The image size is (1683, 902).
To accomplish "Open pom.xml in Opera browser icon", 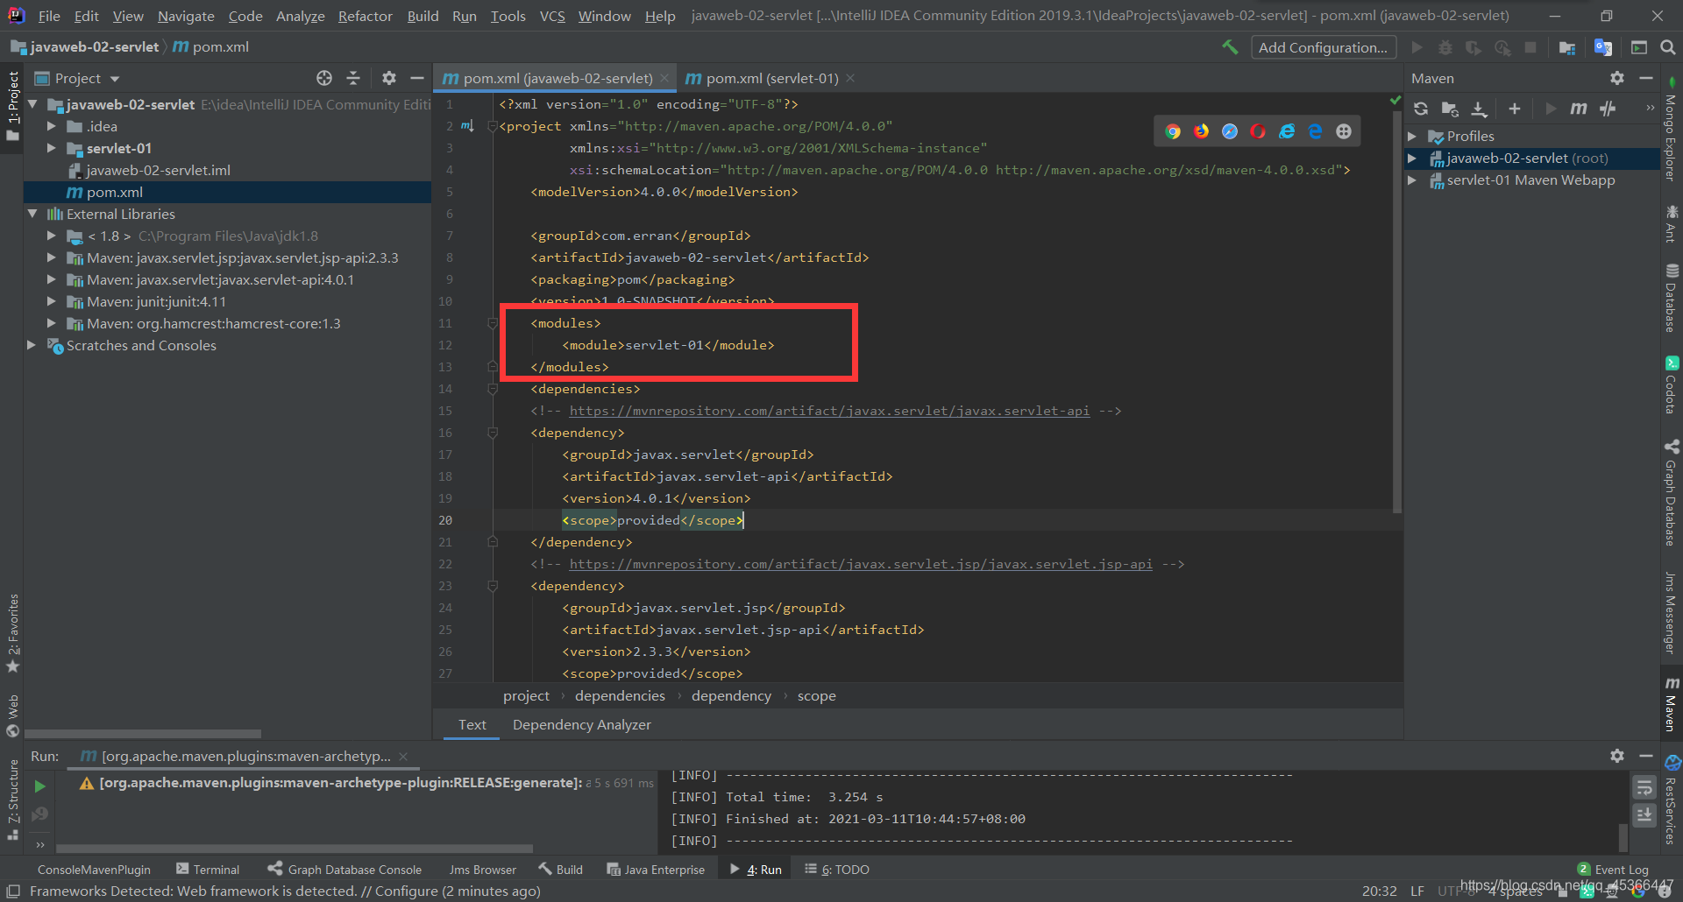I will (x=1258, y=131).
